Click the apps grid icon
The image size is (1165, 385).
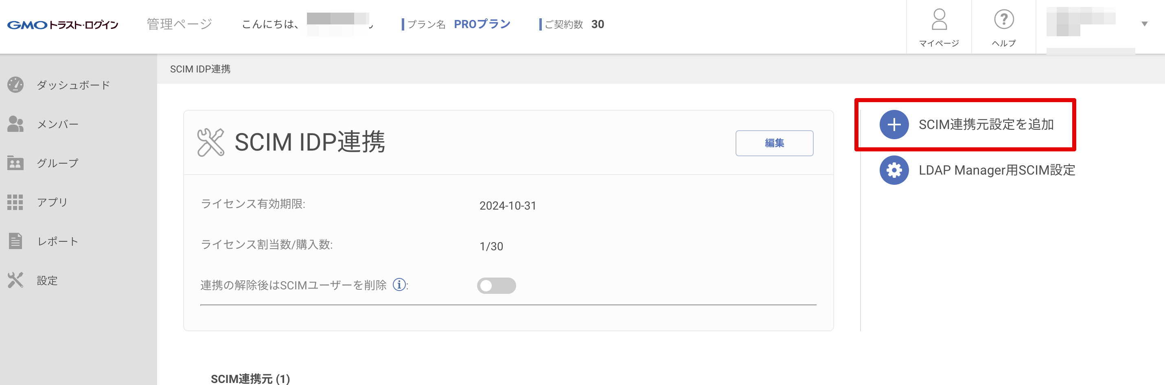(x=15, y=202)
